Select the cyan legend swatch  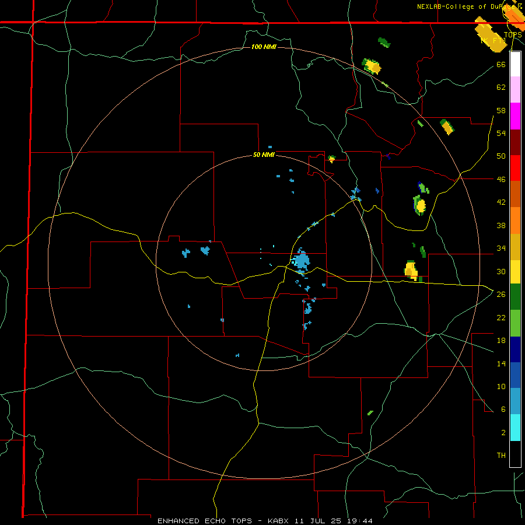(x=515, y=428)
